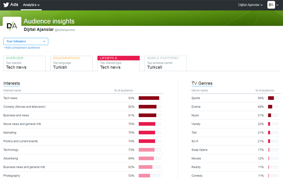Click the 'Reality' genre name
283x181 pixels.
pyautogui.click(x=196, y=167)
